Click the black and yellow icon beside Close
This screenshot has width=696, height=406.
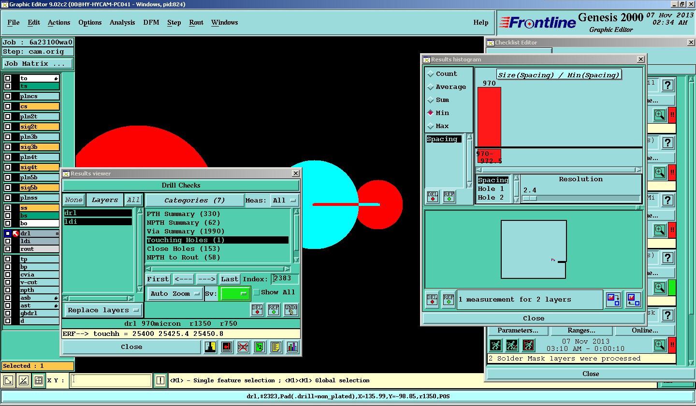tap(210, 347)
